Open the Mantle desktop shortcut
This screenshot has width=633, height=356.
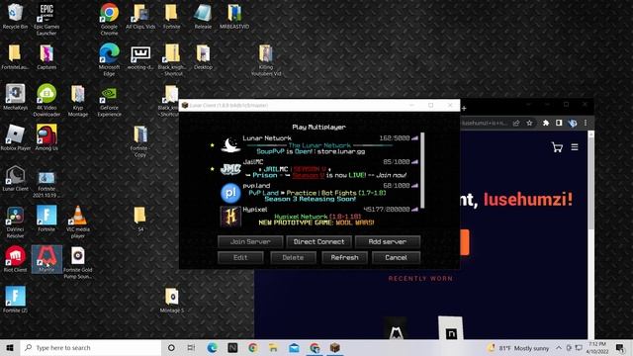pos(46,259)
